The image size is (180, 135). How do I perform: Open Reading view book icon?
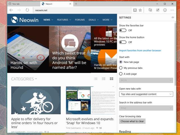tap(135, 10)
